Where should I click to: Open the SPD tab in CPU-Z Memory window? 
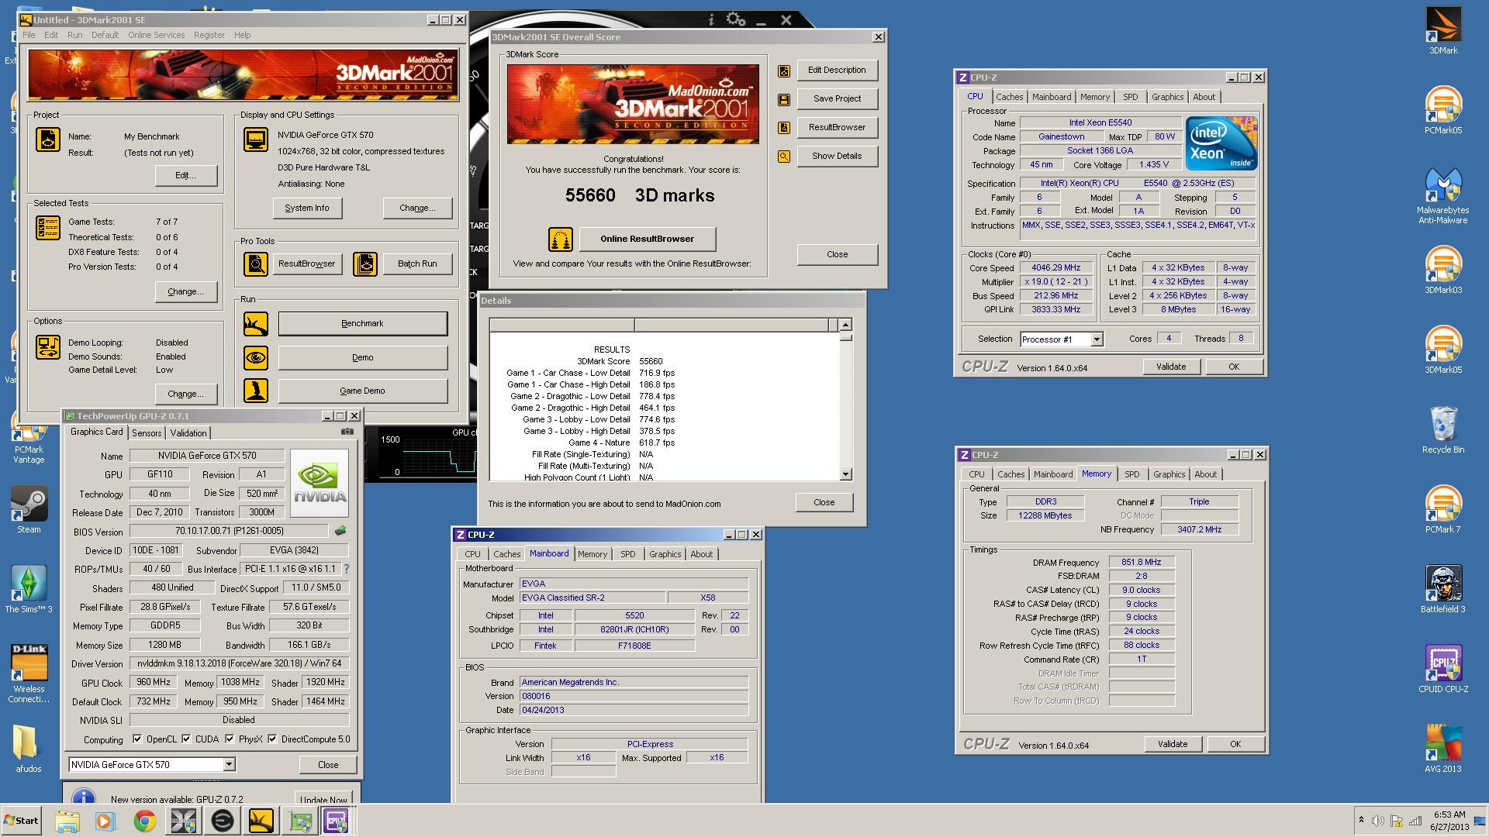coord(1132,474)
